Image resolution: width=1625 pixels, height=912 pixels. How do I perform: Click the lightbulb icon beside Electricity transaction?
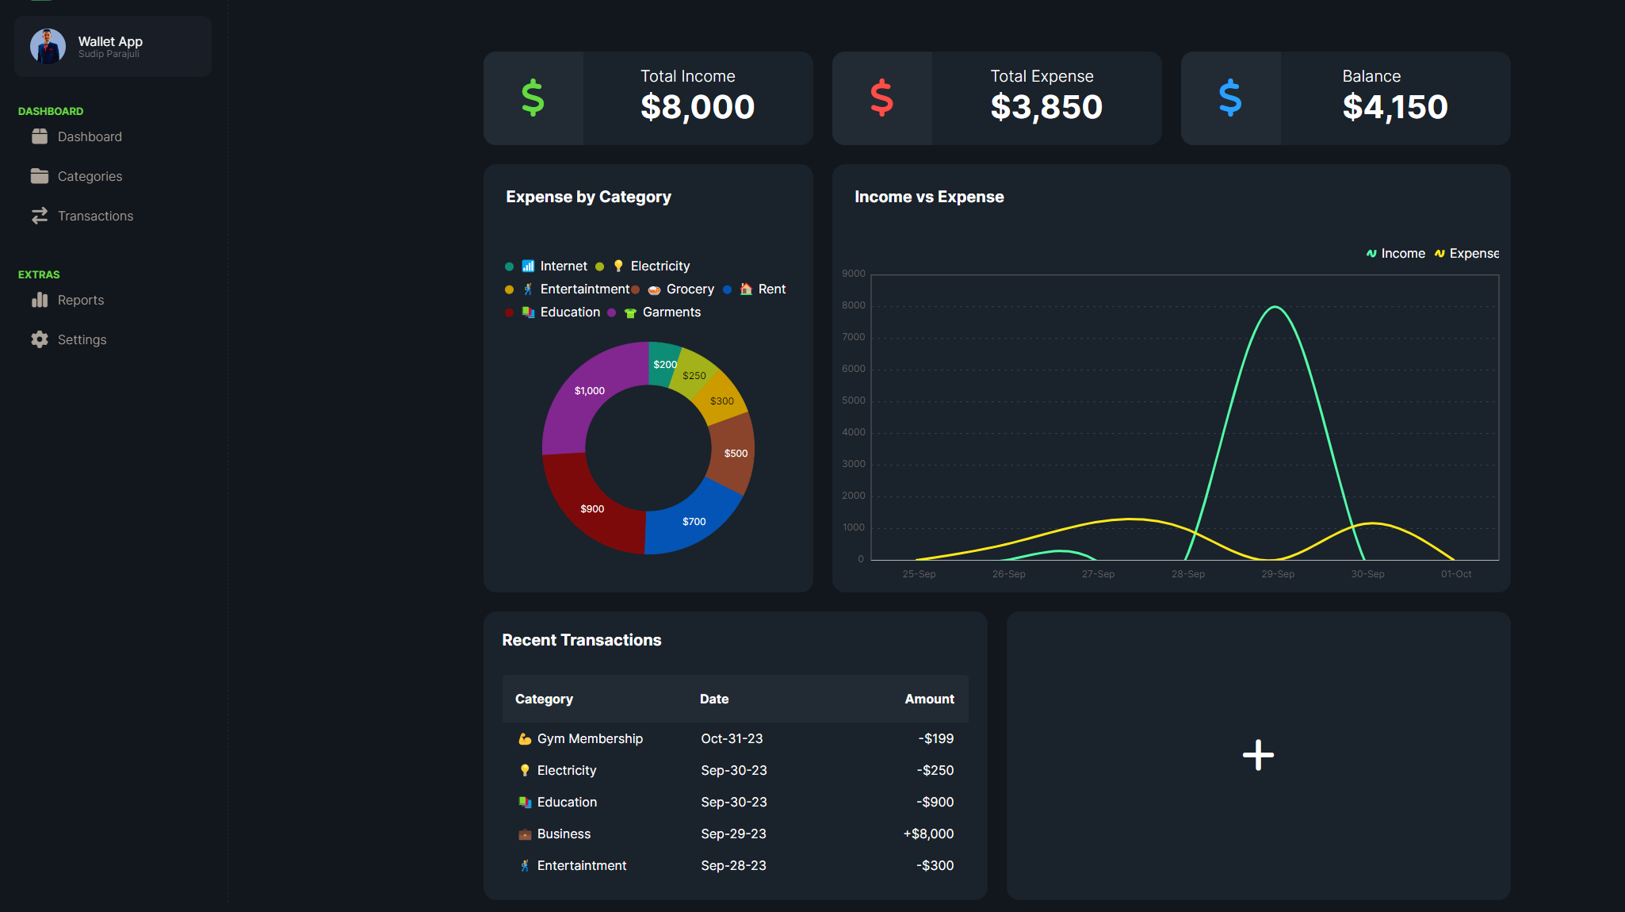coord(524,770)
